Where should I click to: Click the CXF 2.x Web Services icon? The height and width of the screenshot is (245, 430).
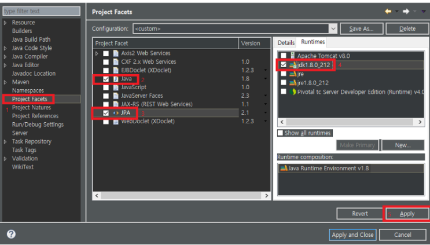point(116,62)
